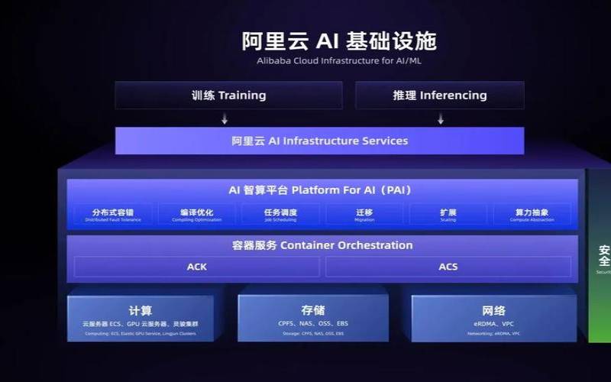Select the 算力抽象 Compute Abstraction cell
The image size is (611, 382).
[532, 215]
